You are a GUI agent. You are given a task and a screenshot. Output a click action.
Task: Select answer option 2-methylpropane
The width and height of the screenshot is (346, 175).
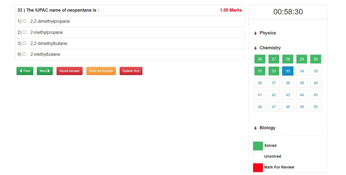24,32
